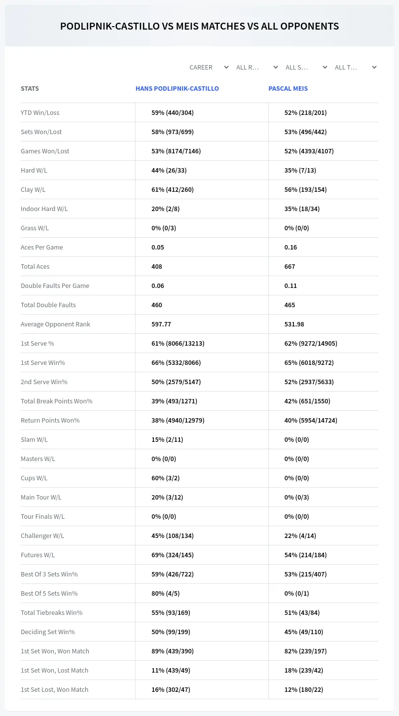Screen dimensions: 399x716
Task: Select the YTD Win/Loss row label
Action: [x=40, y=112]
